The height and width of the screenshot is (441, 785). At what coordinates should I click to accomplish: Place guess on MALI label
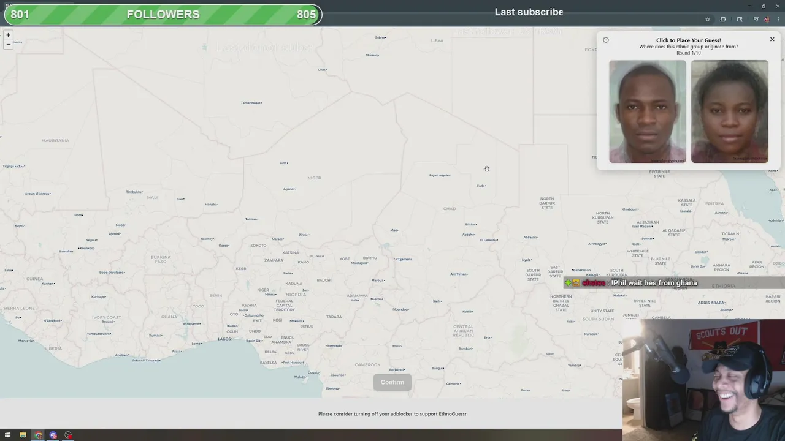pos(152,197)
